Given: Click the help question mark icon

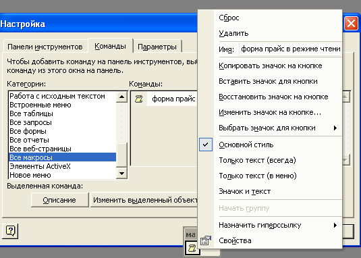Looking at the screenshot, I should [10, 231].
